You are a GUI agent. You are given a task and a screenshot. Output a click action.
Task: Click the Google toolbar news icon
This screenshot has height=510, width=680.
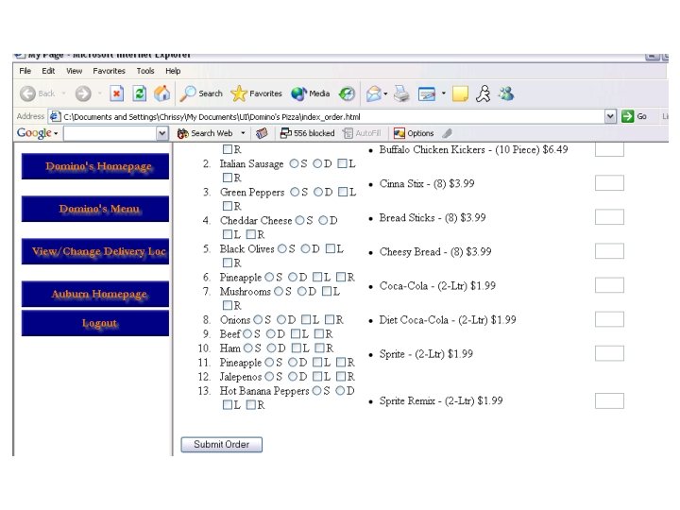point(262,133)
